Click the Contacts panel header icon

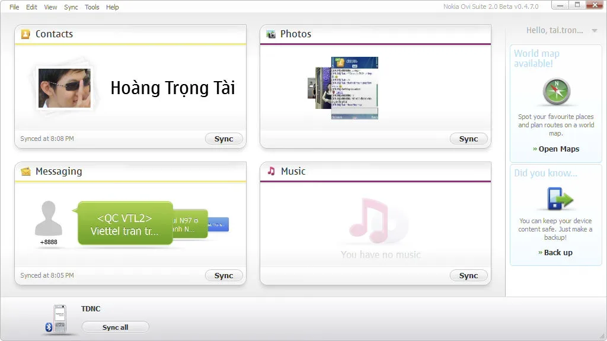coord(25,34)
